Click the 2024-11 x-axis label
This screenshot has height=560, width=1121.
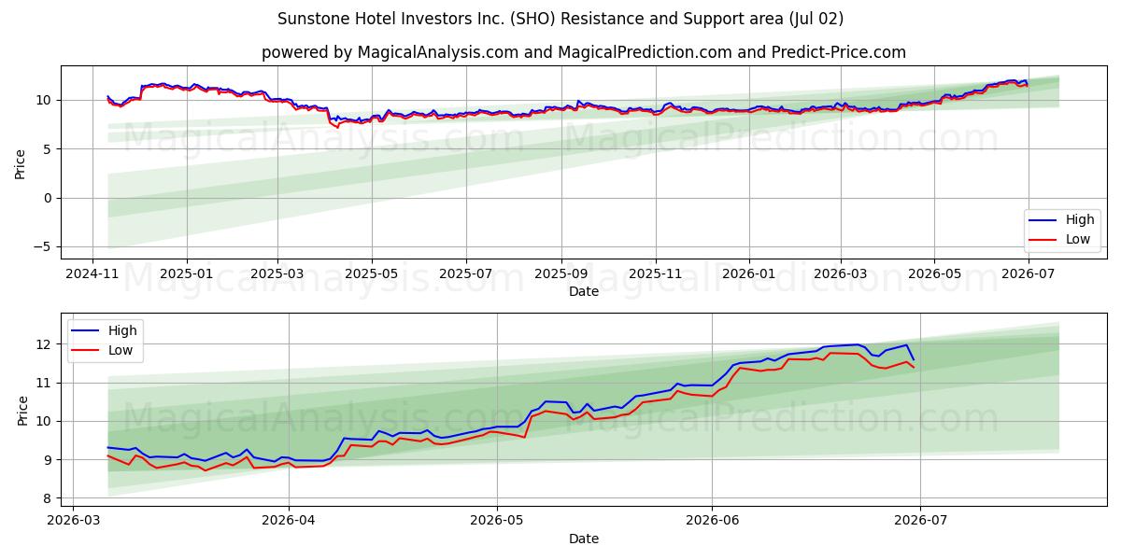click(x=92, y=273)
